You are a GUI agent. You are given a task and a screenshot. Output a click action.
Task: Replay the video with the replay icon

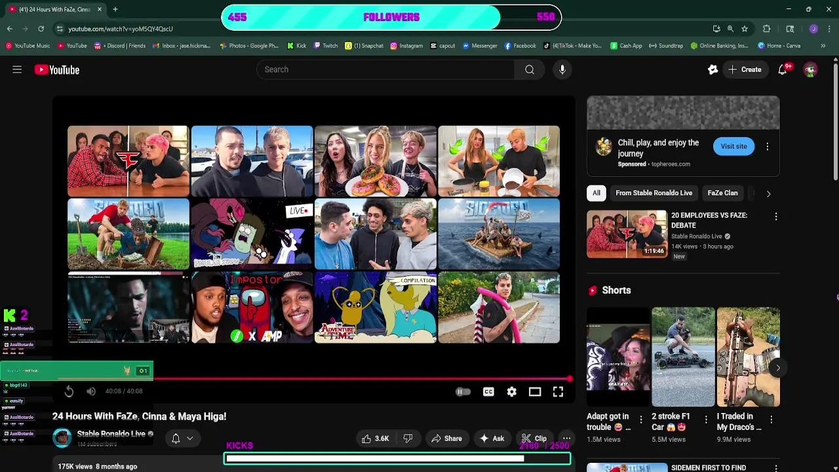(x=69, y=391)
